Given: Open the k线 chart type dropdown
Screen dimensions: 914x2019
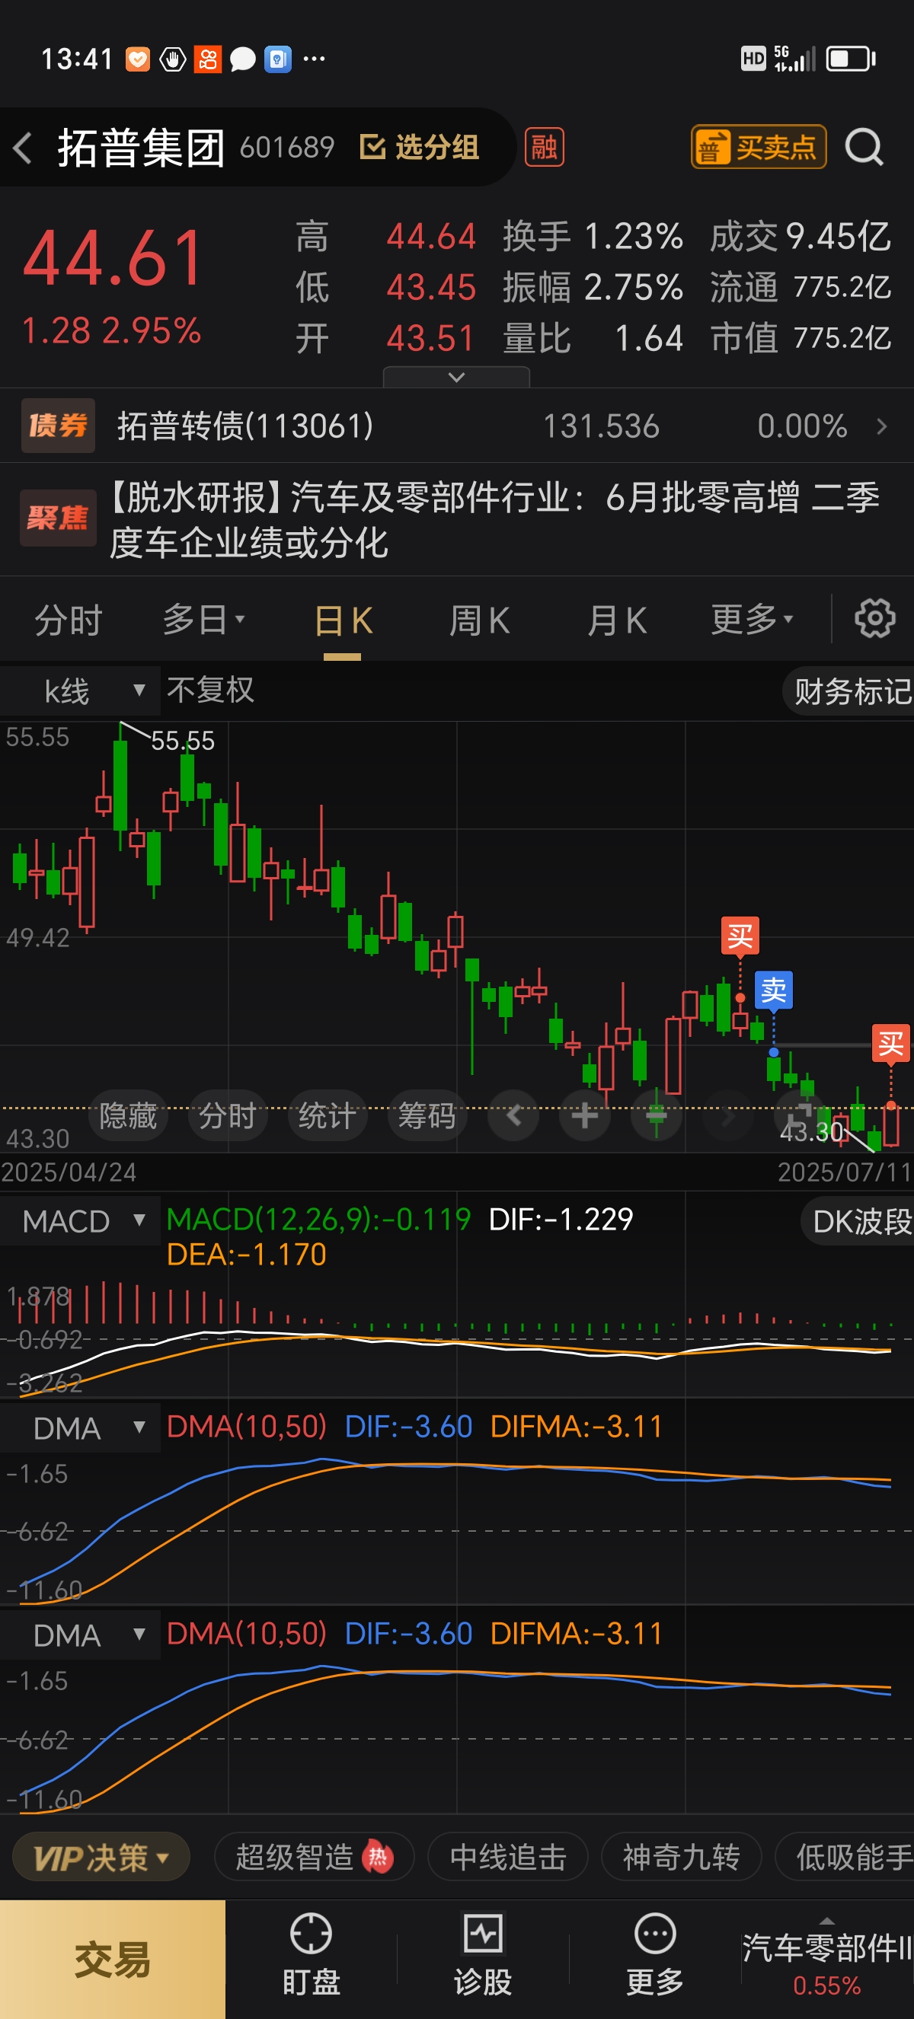Looking at the screenshot, I should coord(80,691).
